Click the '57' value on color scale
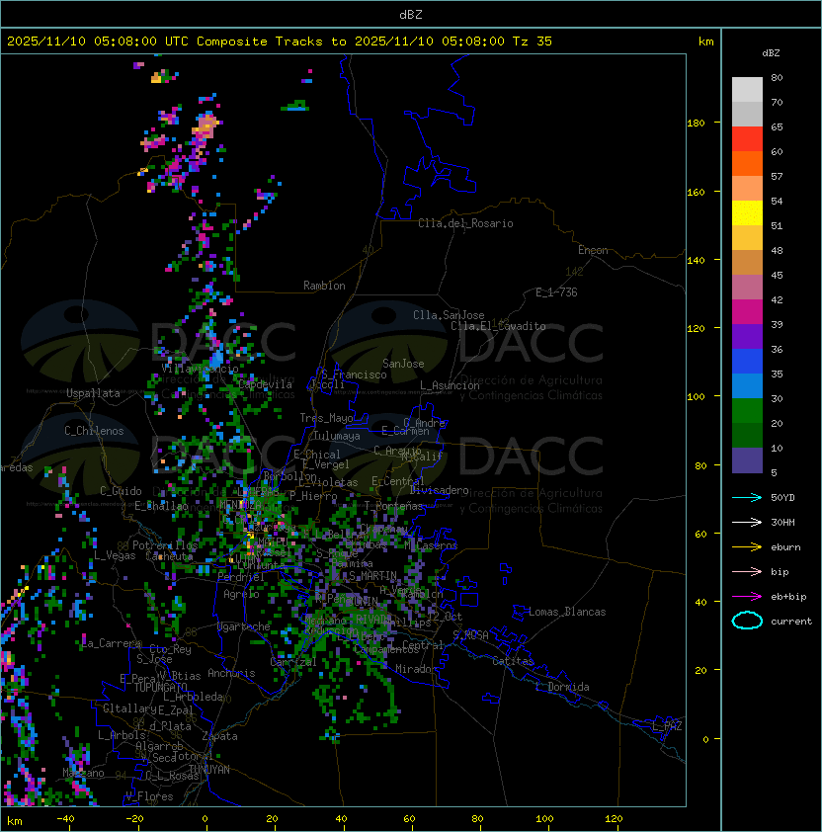822x832 pixels. pyautogui.click(x=777, y=176)
